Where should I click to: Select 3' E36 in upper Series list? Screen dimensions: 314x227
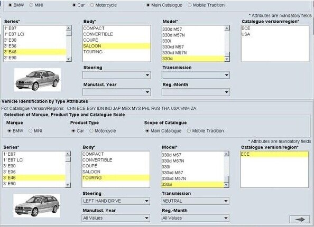click(35, 46)
